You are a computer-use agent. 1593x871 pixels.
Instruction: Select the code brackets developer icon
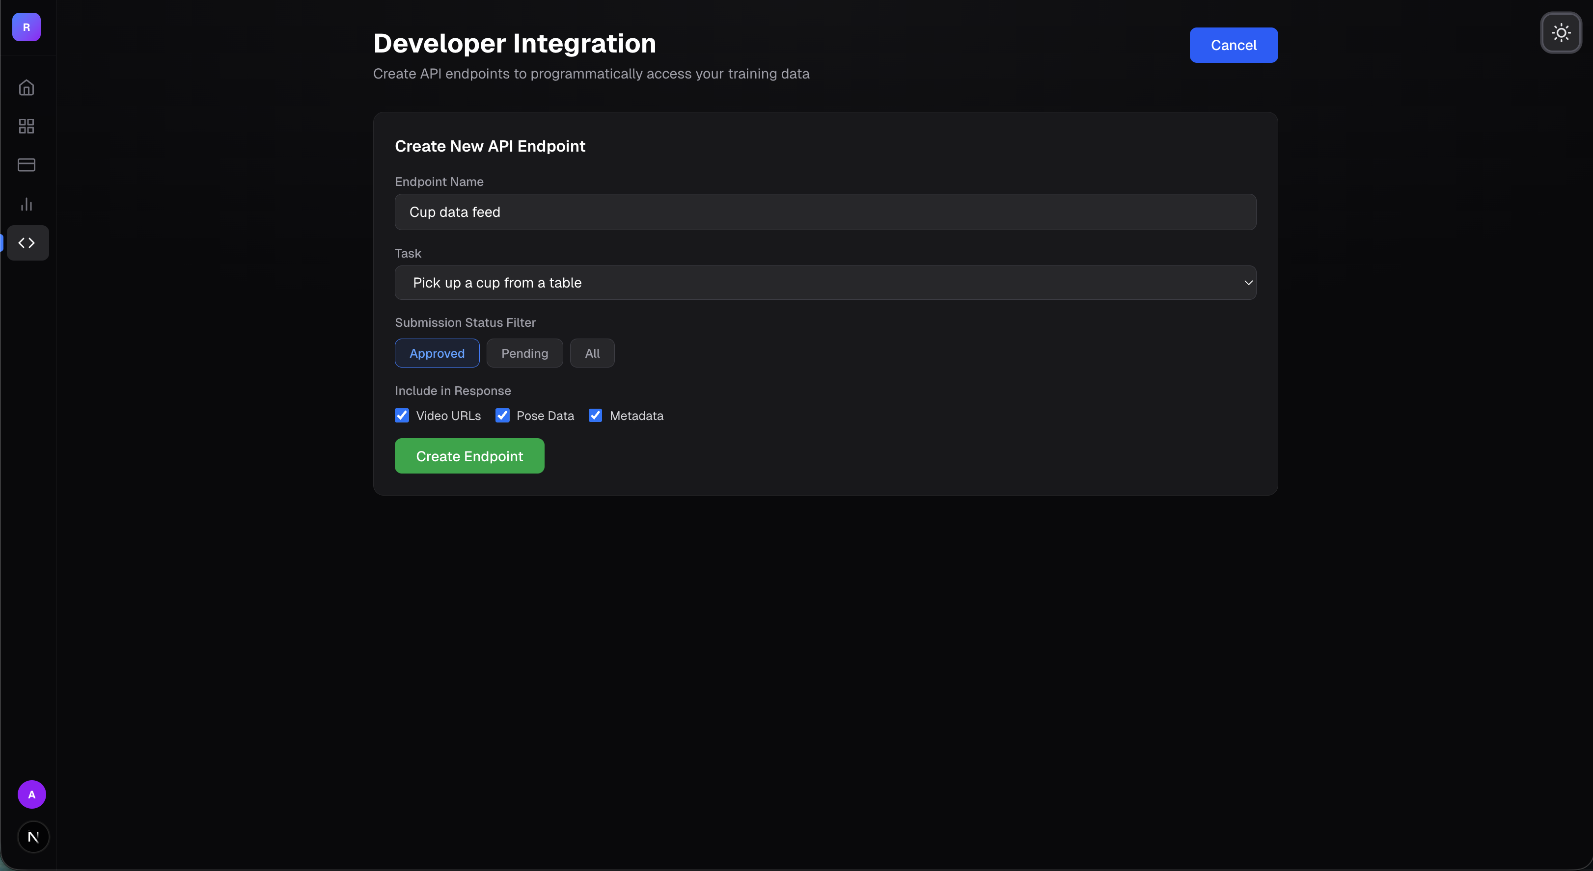click(x=27, y=243)
